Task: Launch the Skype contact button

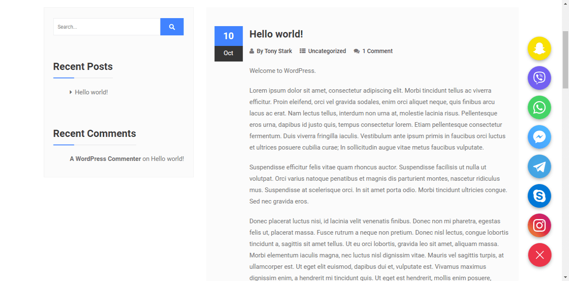Action: (539, 196)
